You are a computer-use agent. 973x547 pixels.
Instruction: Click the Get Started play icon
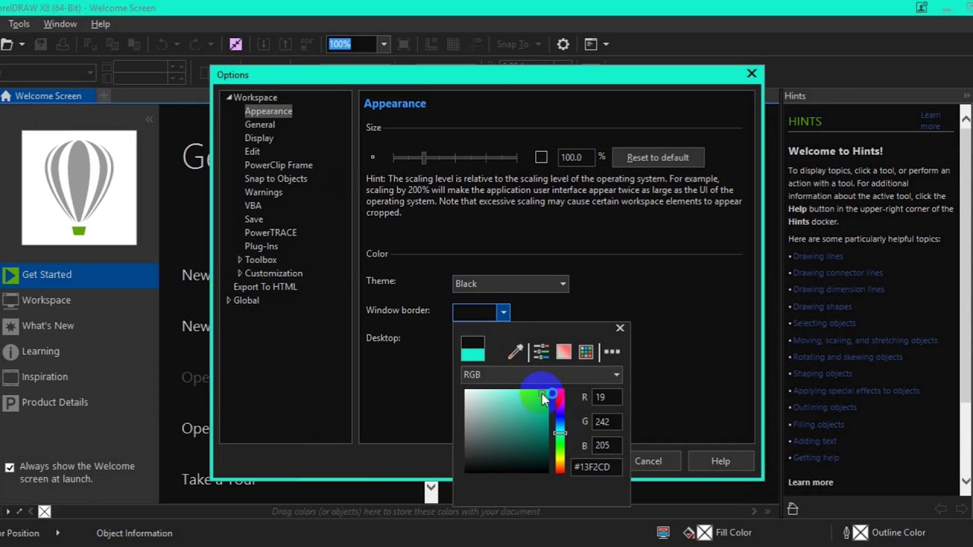(x=11, y=275)
